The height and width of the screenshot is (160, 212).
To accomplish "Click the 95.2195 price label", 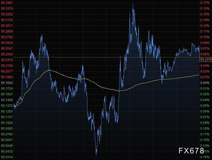I will click(x=7, y=66).
